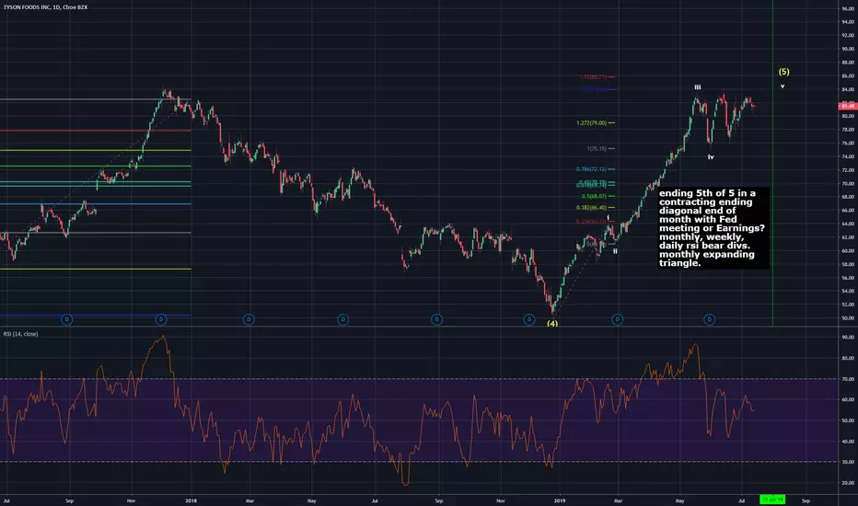858x506 pixels.
Task: Click the 2019 label on the time axis
Action: click(559, 500)
